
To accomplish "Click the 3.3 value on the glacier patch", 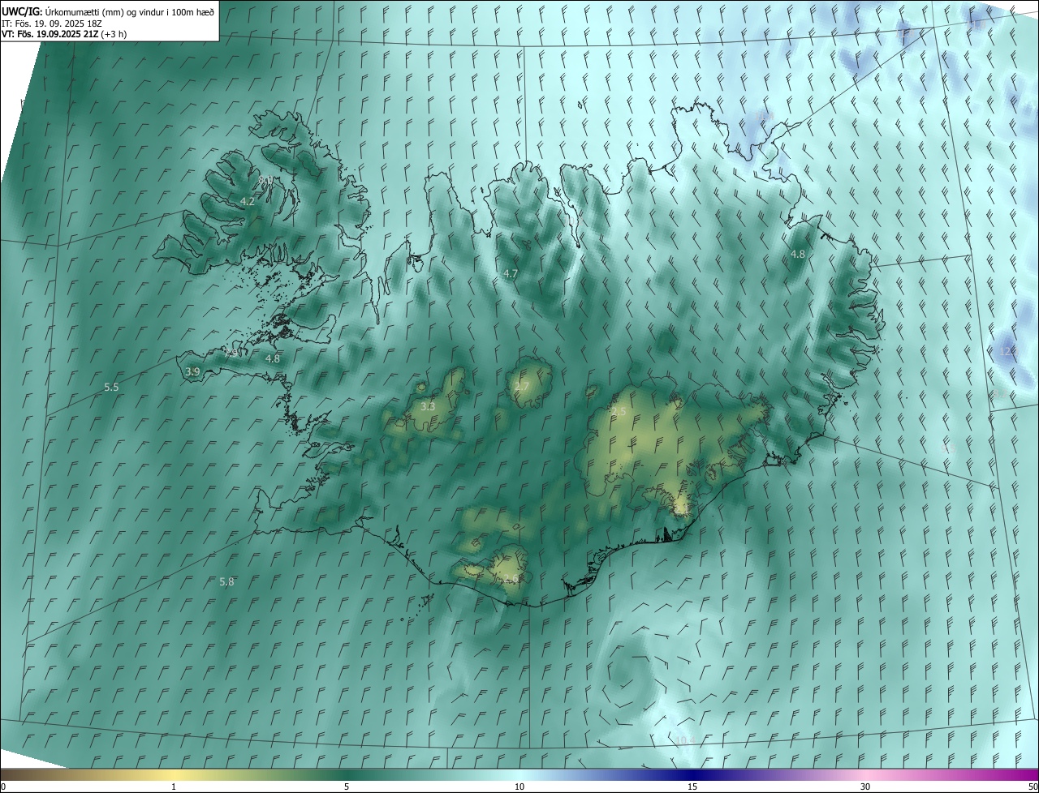I will point(428,406).
